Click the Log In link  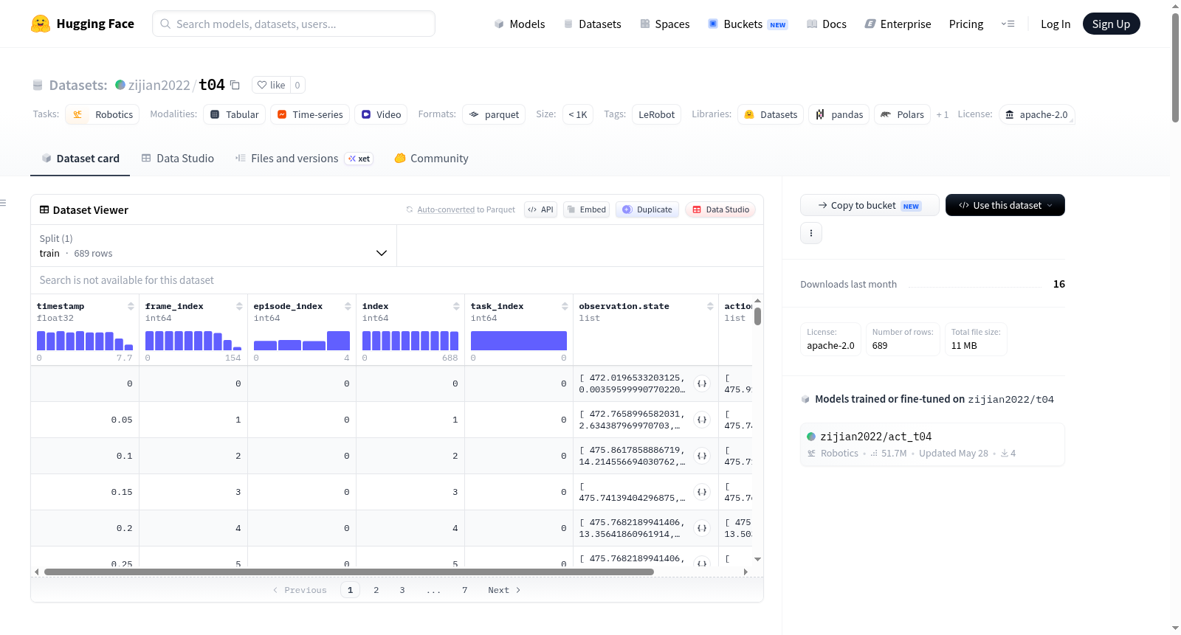pyautogui.click(x=1056, y=24)
